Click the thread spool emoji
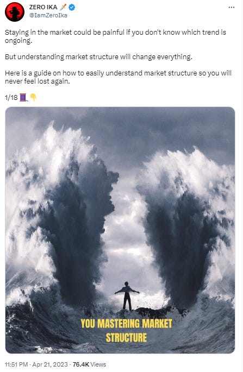This screenshot has height=372, width=243. pyautogui.click(x=23, y=97)
